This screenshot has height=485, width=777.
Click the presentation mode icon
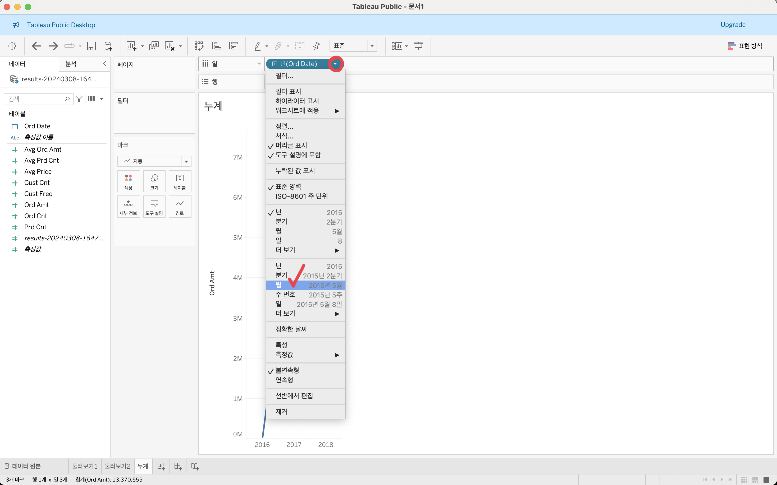tap(418, 46)
